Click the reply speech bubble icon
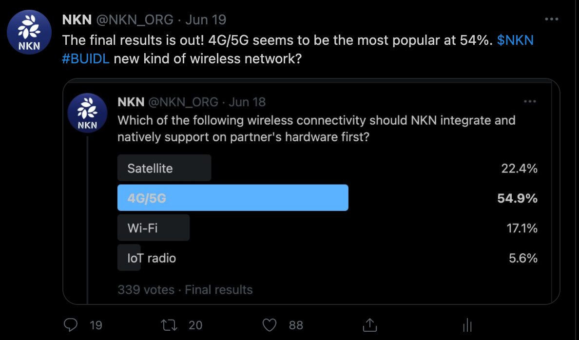The width and height of the screenshot is (579, 340). pos(71,324)
